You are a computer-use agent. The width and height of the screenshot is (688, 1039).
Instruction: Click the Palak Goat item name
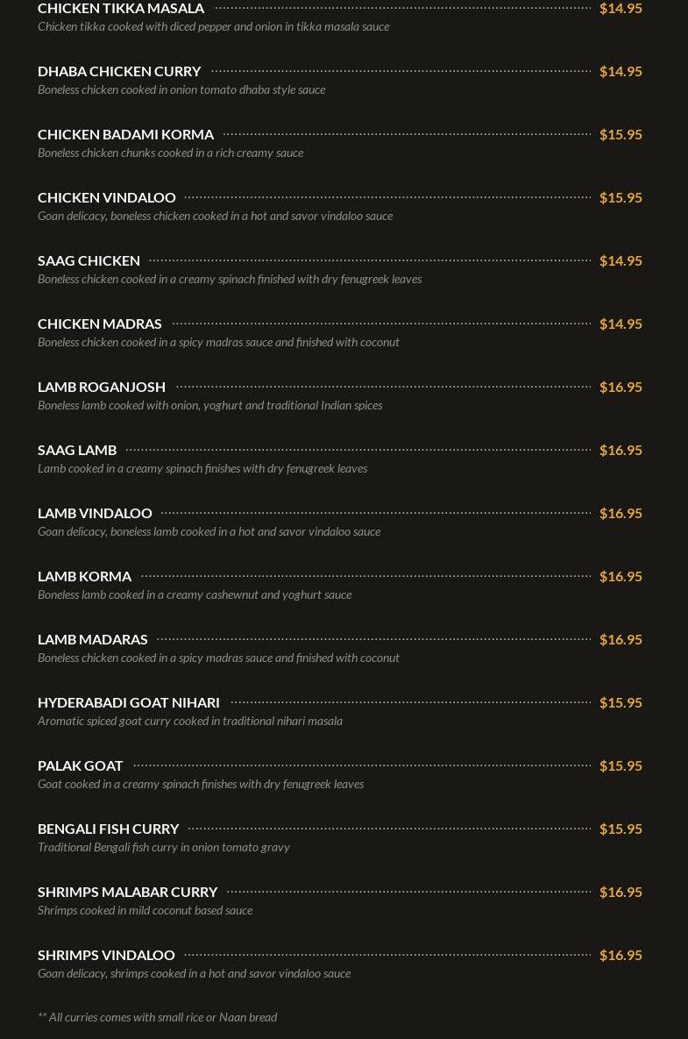[80, 765]
